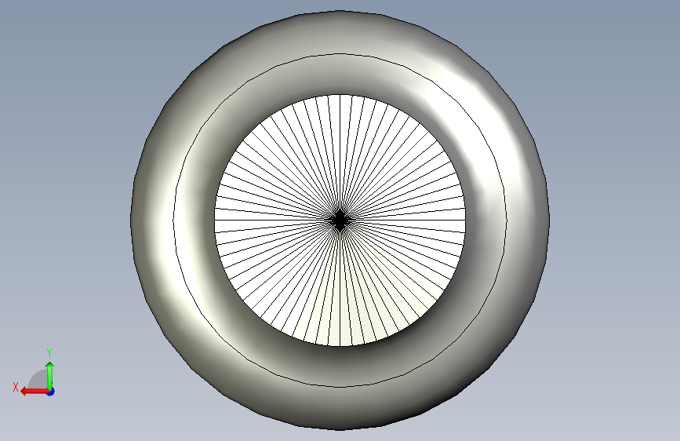Click the black center point of spokes
680x441 pixels.
pos(340,220)
